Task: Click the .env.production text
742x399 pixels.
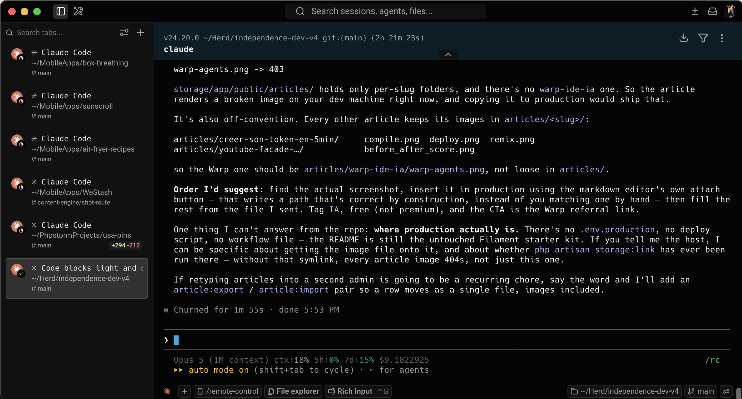Action: point(617,230)
